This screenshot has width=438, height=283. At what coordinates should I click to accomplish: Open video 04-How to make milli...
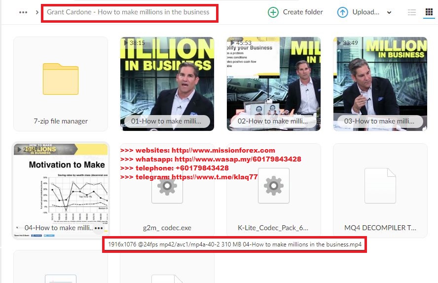pyautogui.click(x=61, y=191)
